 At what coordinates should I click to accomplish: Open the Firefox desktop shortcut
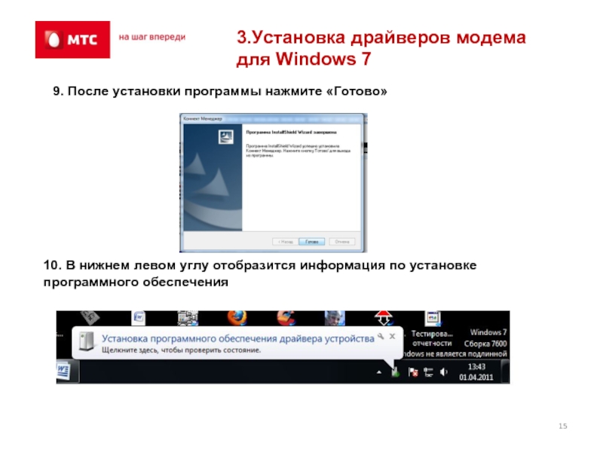[237, 318]
